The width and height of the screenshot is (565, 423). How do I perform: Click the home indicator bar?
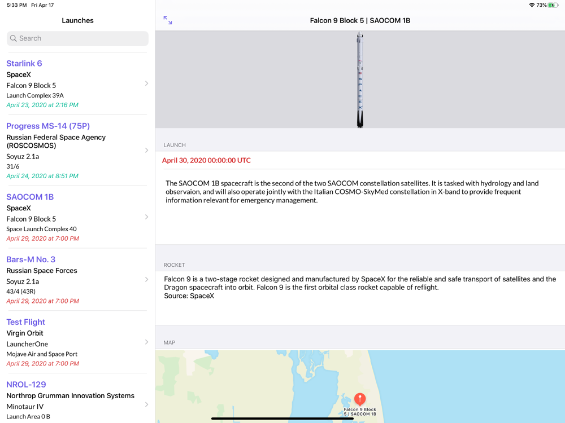coord(282,418)
